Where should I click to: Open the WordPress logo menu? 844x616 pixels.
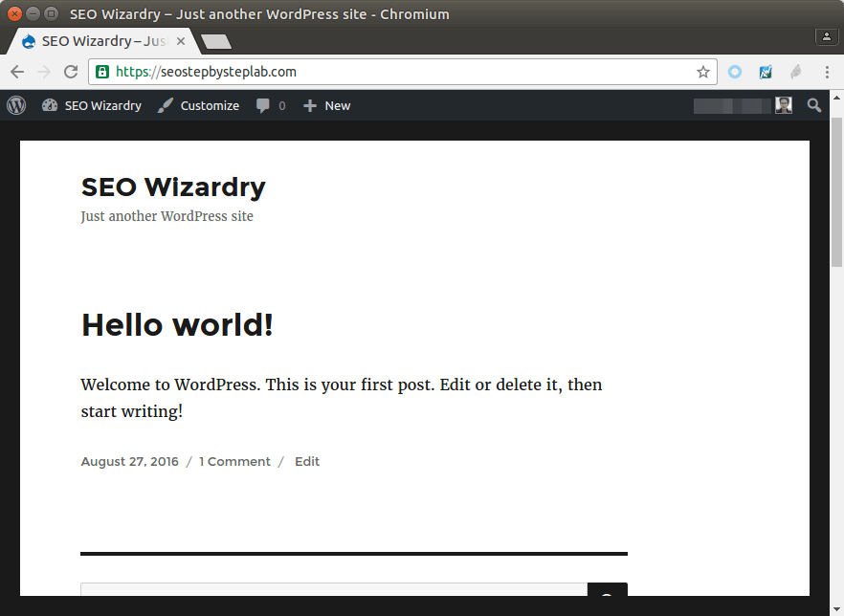pos(16,105)
